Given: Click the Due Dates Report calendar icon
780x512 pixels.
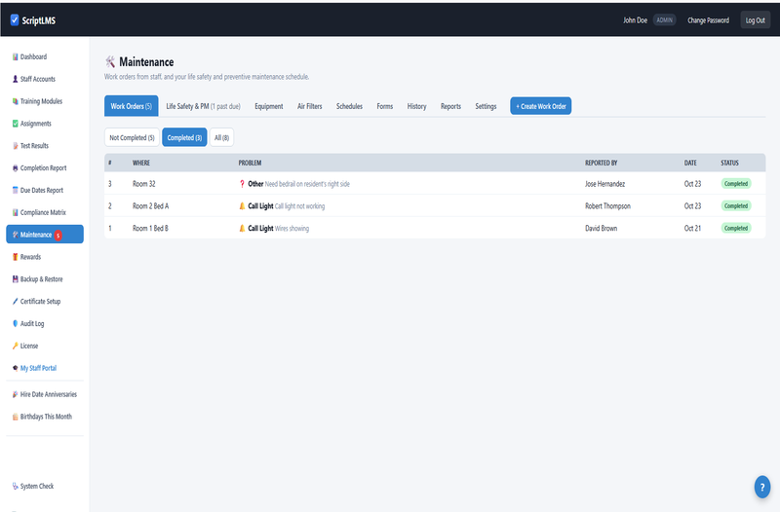Looking at the screenshot, I should (x=15, y=190).
